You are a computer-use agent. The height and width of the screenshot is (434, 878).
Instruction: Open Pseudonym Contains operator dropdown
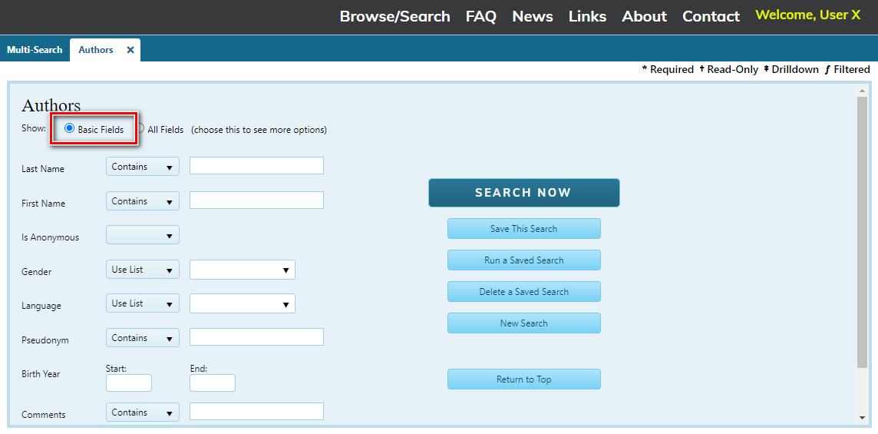[142, 338]
